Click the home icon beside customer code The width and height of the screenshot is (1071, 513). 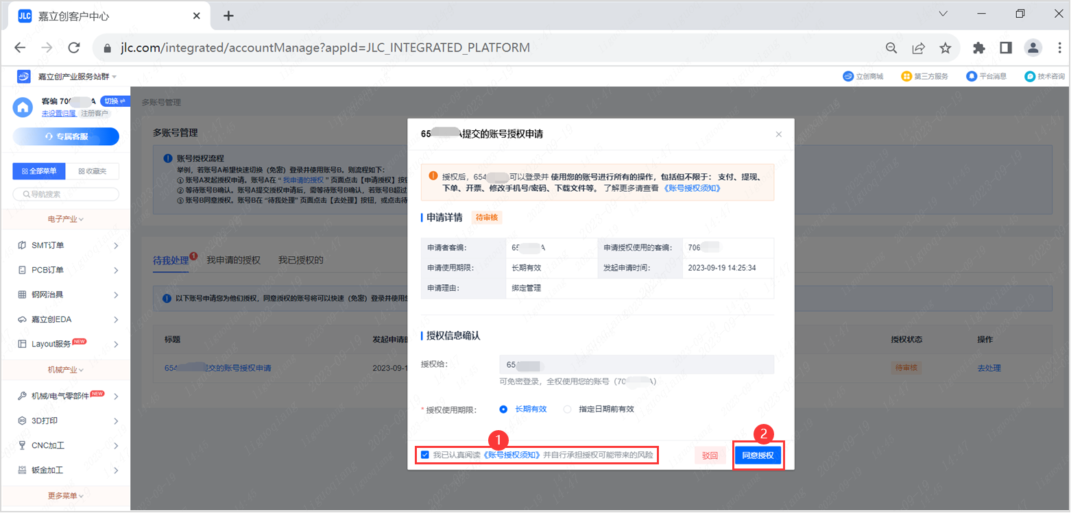pos(23,107)
